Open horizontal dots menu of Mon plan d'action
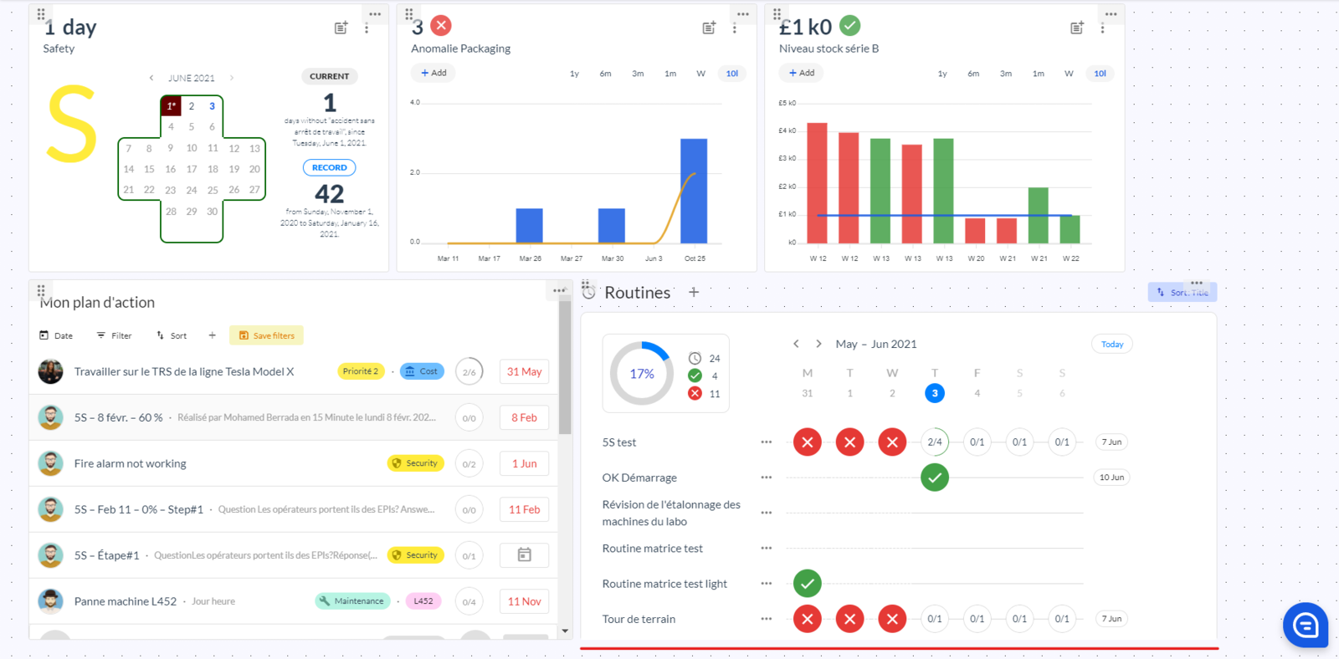Viewport: 1339px width, 659px height. pyautogui.click(x=559, y=291)
